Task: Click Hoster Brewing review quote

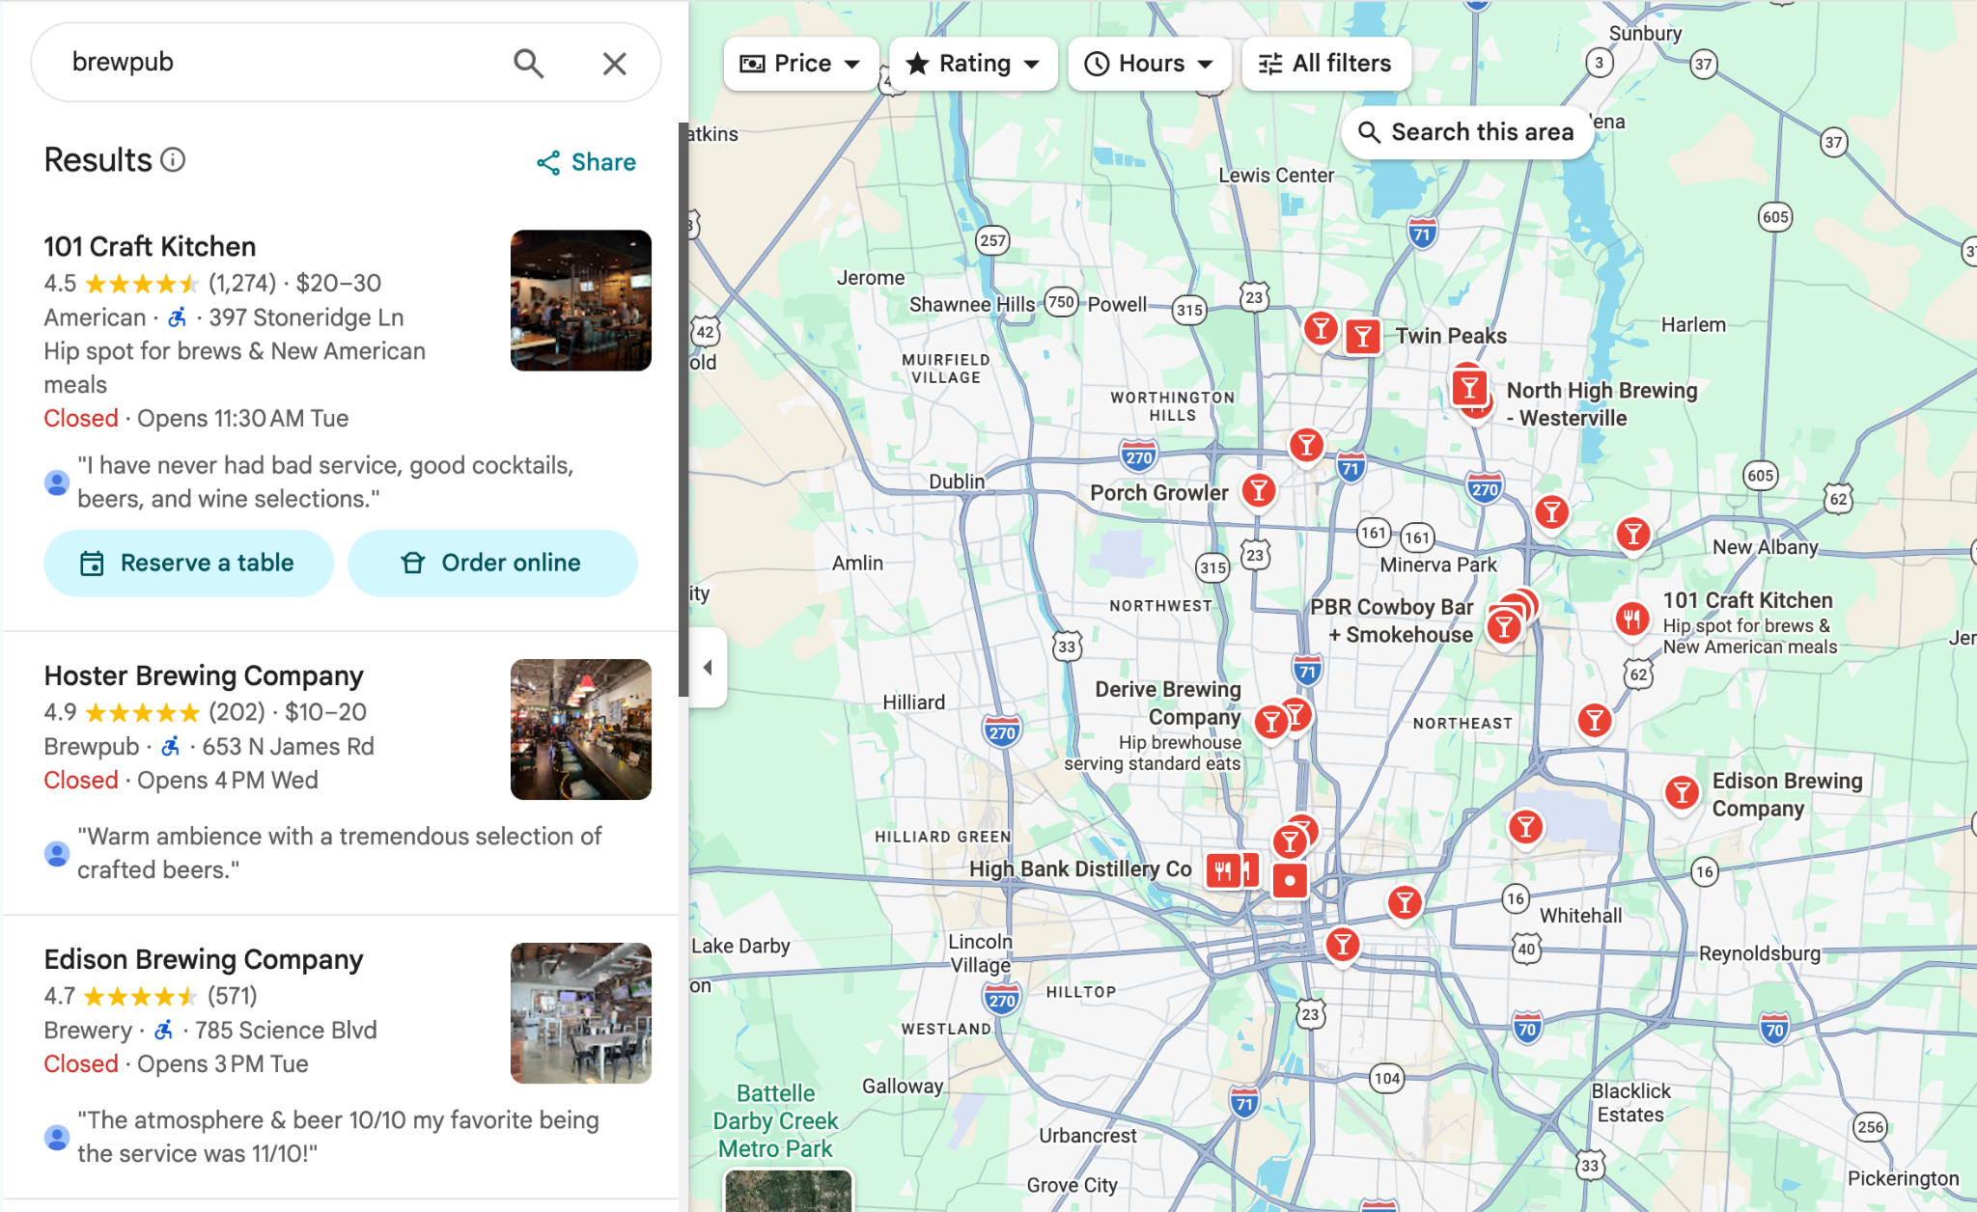Action: 339,853
